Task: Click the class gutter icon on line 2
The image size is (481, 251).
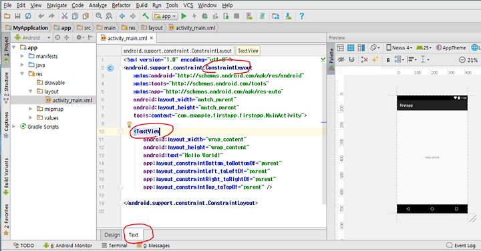Action: coord(110,68)
